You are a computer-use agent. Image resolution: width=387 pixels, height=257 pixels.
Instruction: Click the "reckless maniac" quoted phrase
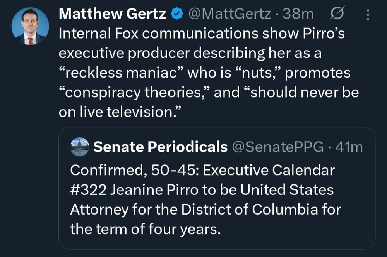(121, 73)
